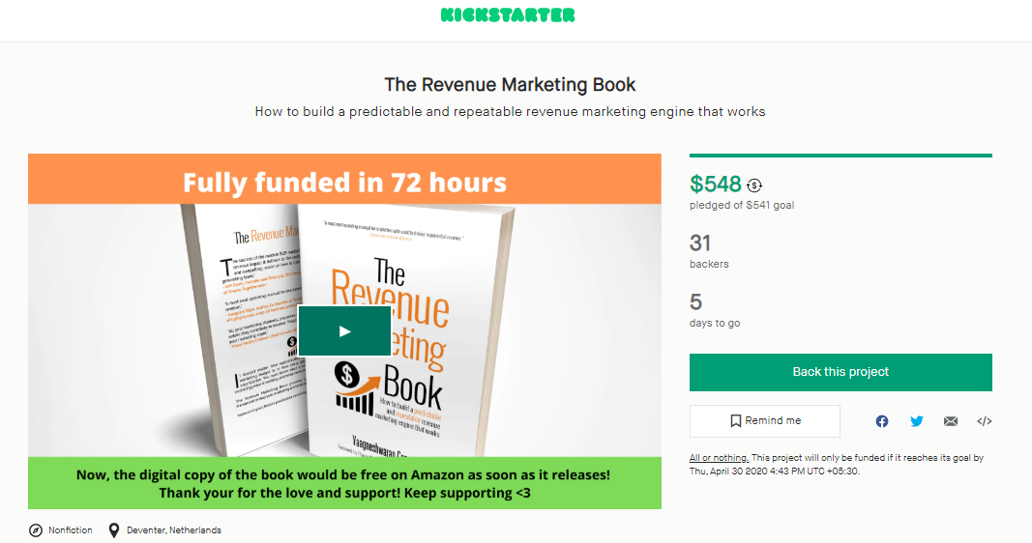Share project on Facebook
Screen dimensions: 1032x543
882,421
